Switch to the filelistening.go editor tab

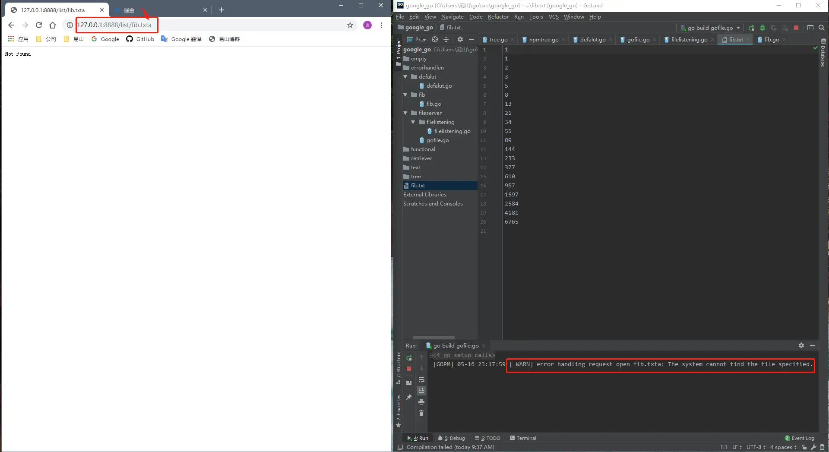[689, 39]
